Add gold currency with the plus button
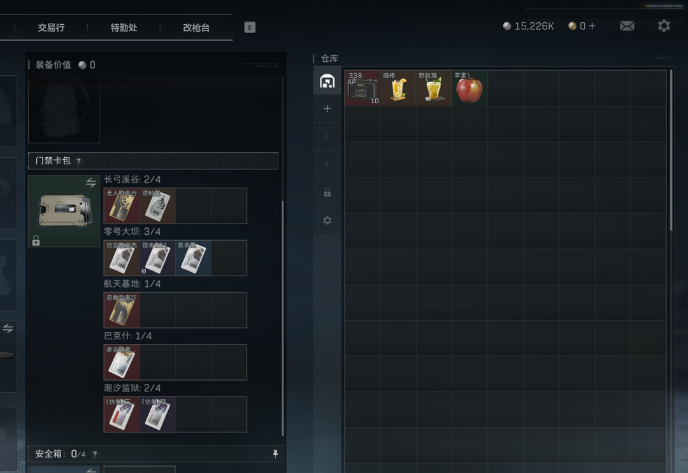 592,26
